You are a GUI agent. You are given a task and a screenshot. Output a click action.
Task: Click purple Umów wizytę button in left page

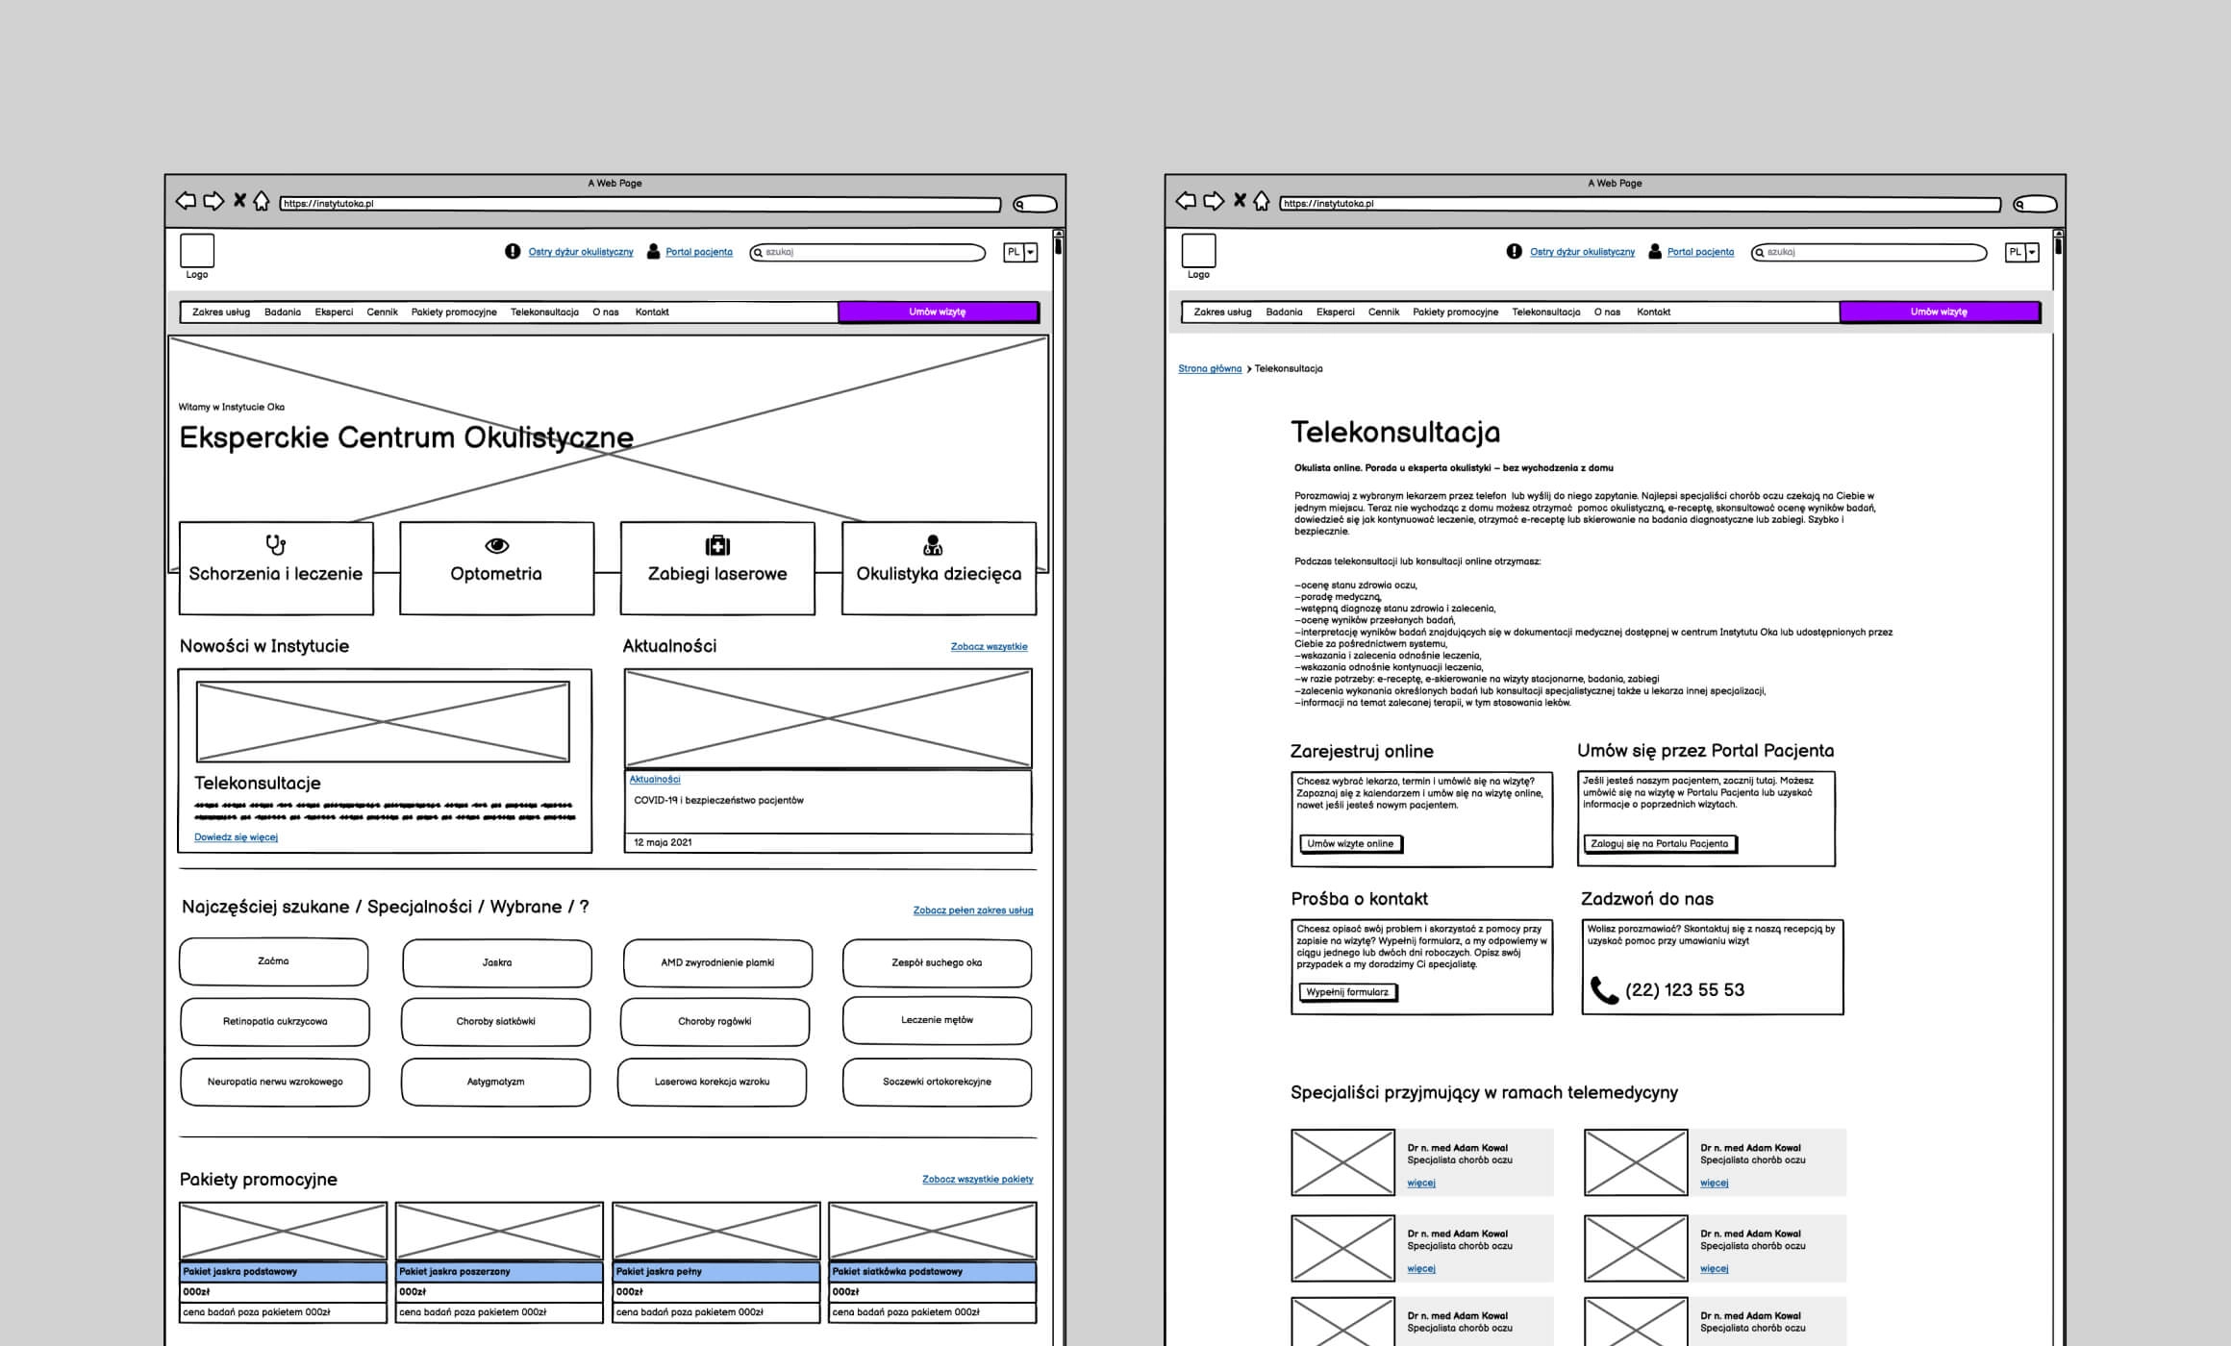[x=938, y=312]
